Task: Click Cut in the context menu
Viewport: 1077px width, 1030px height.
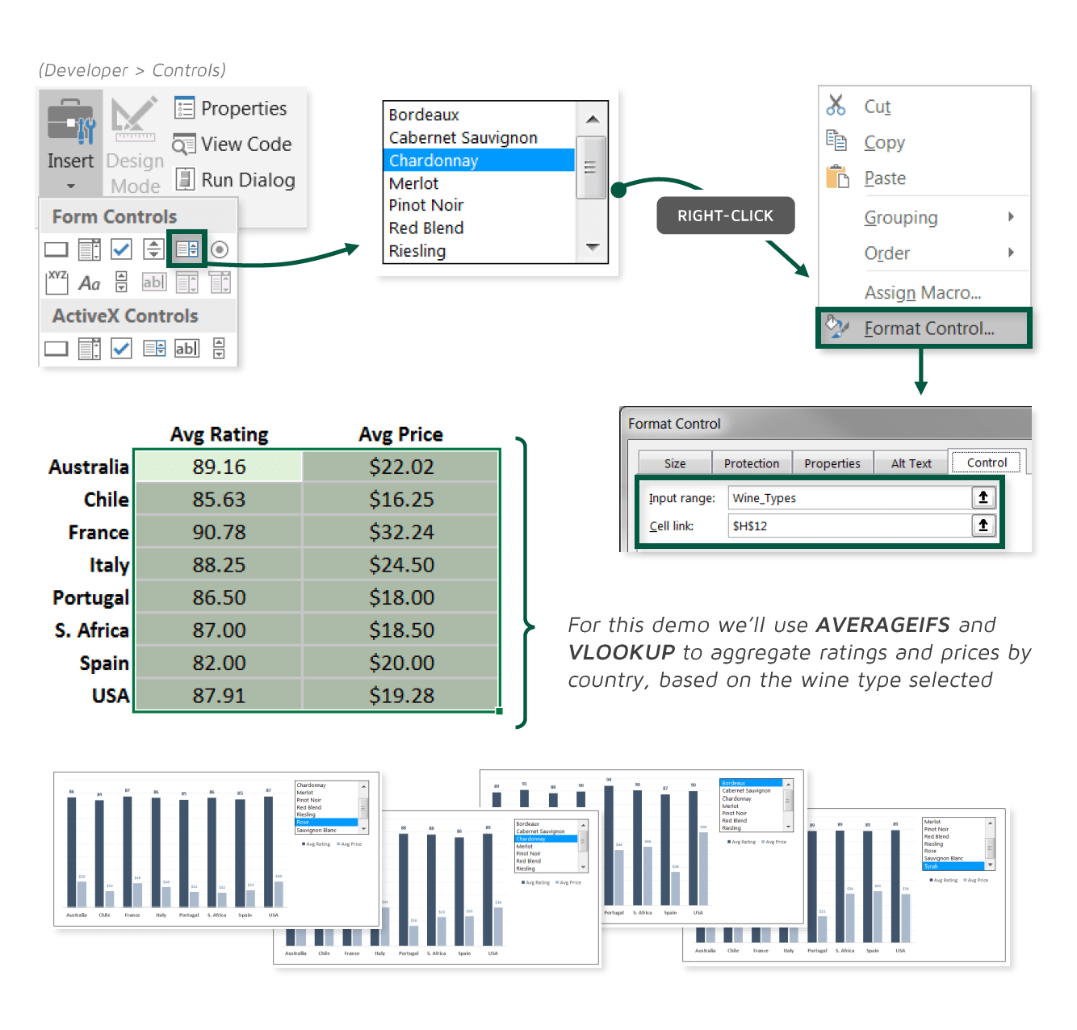Action: tap(877, 105)
